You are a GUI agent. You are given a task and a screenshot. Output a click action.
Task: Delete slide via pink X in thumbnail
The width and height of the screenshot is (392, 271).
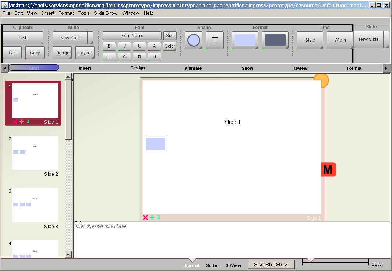[15, 122]
